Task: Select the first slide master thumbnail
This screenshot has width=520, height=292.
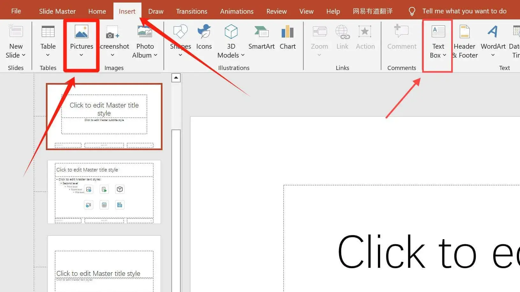Action: pyautogui.click(x=104, y=116)
